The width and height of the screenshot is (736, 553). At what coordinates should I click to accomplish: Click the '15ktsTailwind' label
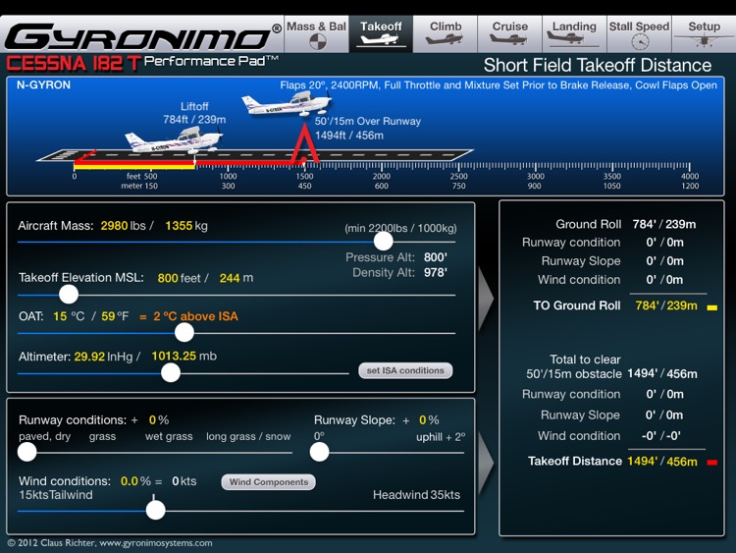[56, 495]
